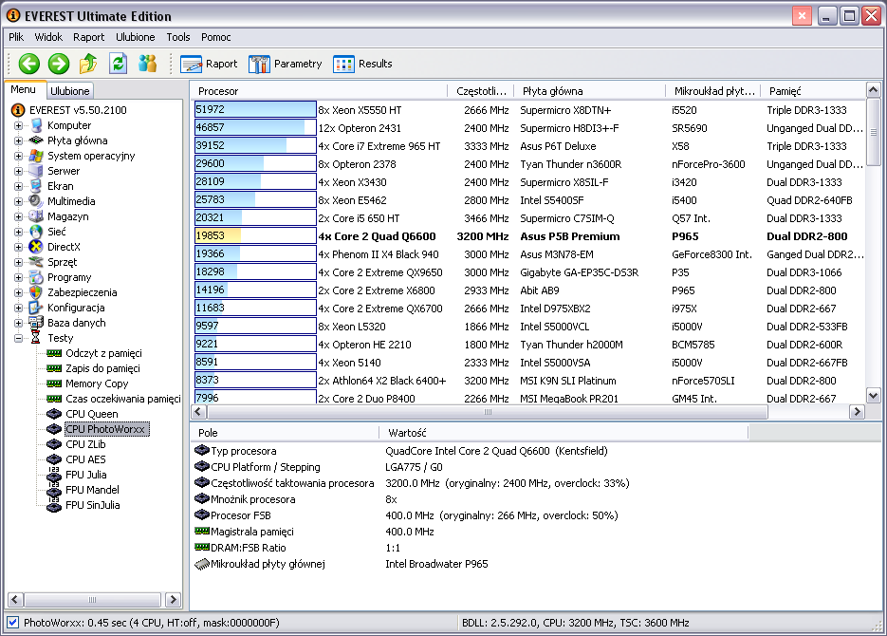Click the horizontal scrollbar of results list

[489, 413]
